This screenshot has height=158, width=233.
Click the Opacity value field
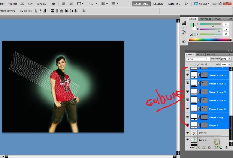(224, 59)
